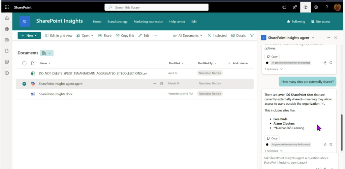
Task: Toggle select all items circle
Action: [24, 63]
